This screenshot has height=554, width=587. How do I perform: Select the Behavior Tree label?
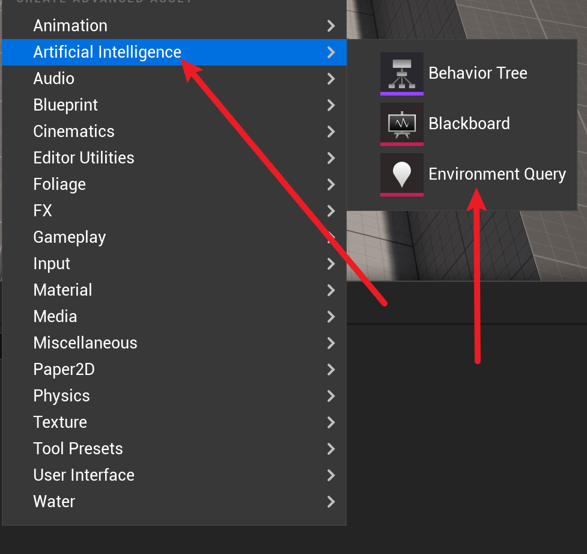(478, 73)
